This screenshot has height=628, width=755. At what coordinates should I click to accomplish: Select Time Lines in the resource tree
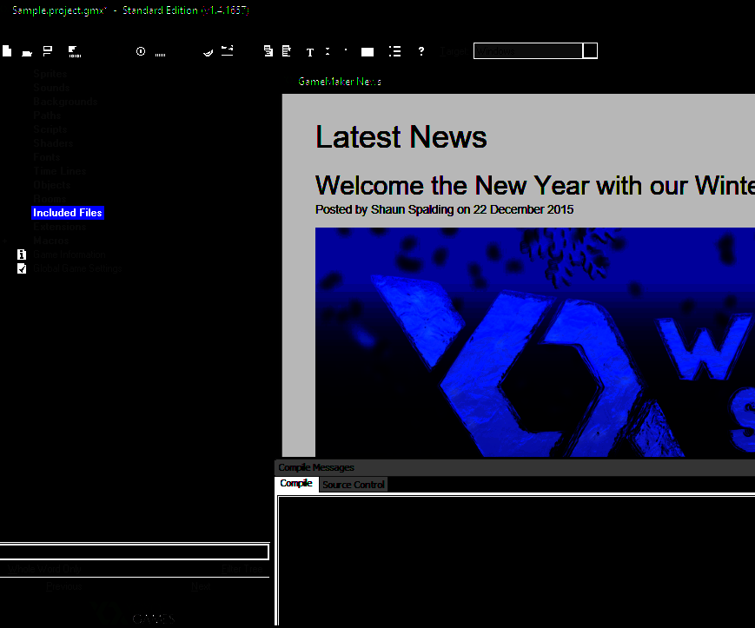60,171
